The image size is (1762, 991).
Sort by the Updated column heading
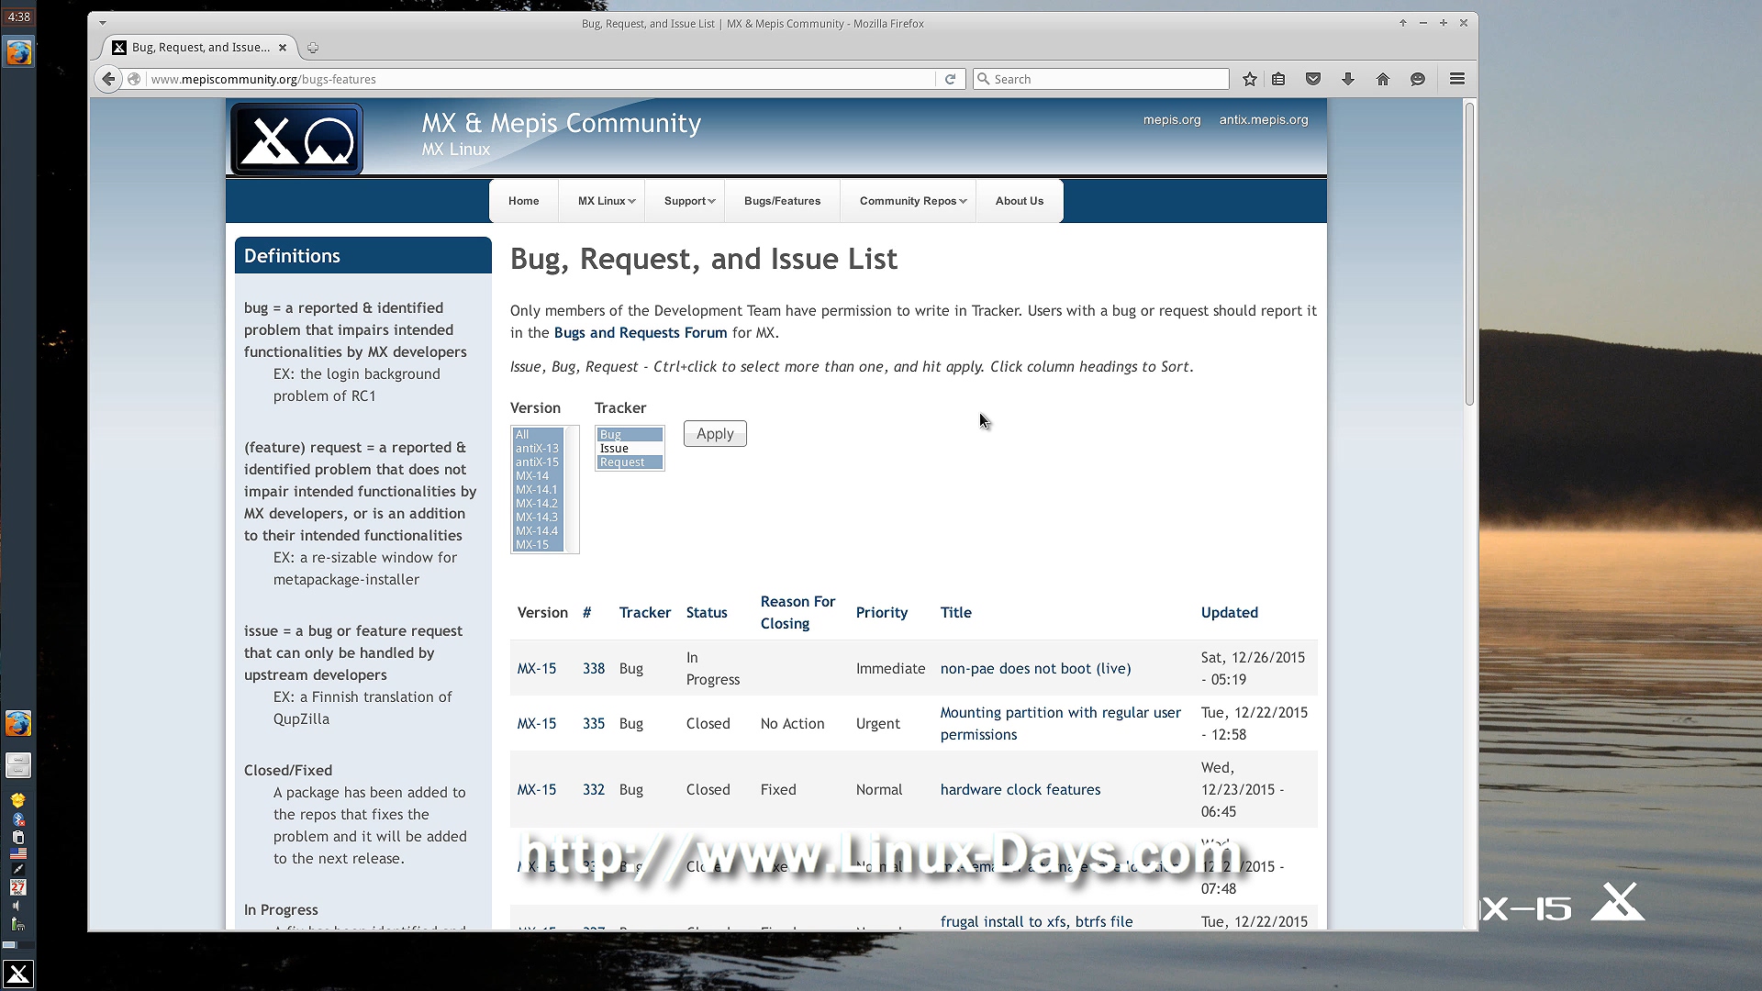coord(1229,613)
